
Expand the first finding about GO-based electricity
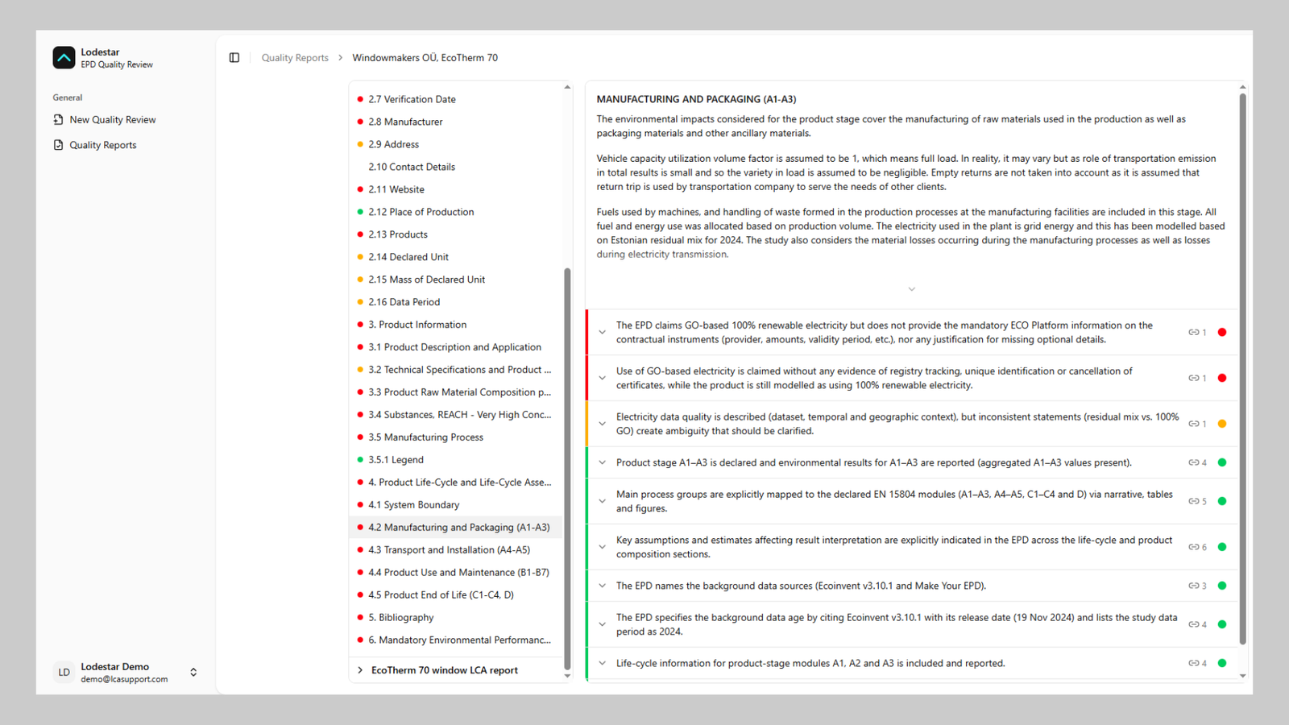click(602, 332)
